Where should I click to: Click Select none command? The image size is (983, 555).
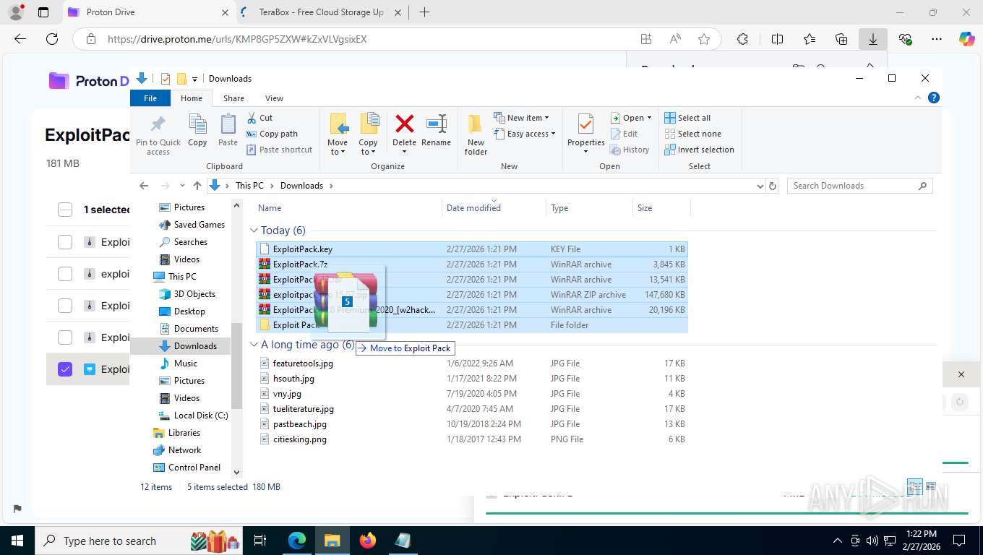coord(692,134)
